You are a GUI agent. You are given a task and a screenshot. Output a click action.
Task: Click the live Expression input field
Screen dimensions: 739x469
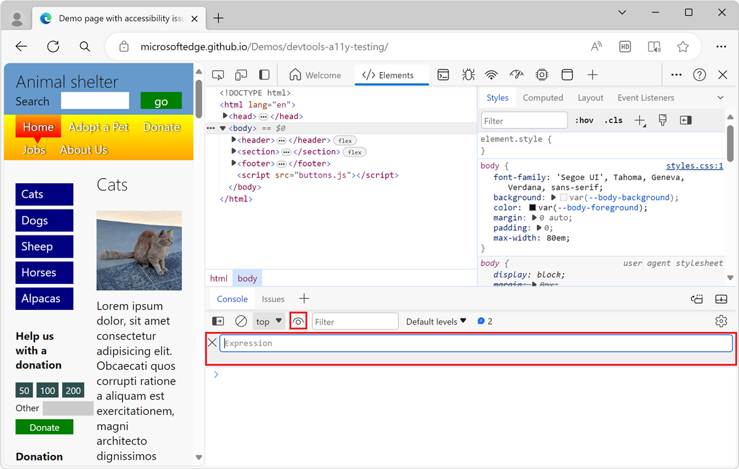pyautogui.click(x=475, y=343)
